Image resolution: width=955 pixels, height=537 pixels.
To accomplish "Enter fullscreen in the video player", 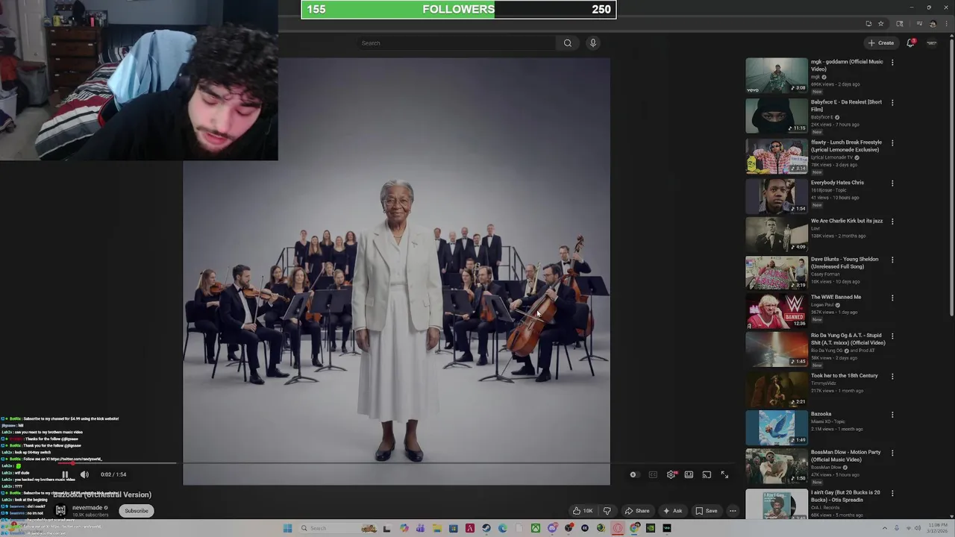I will click(724, 474).
